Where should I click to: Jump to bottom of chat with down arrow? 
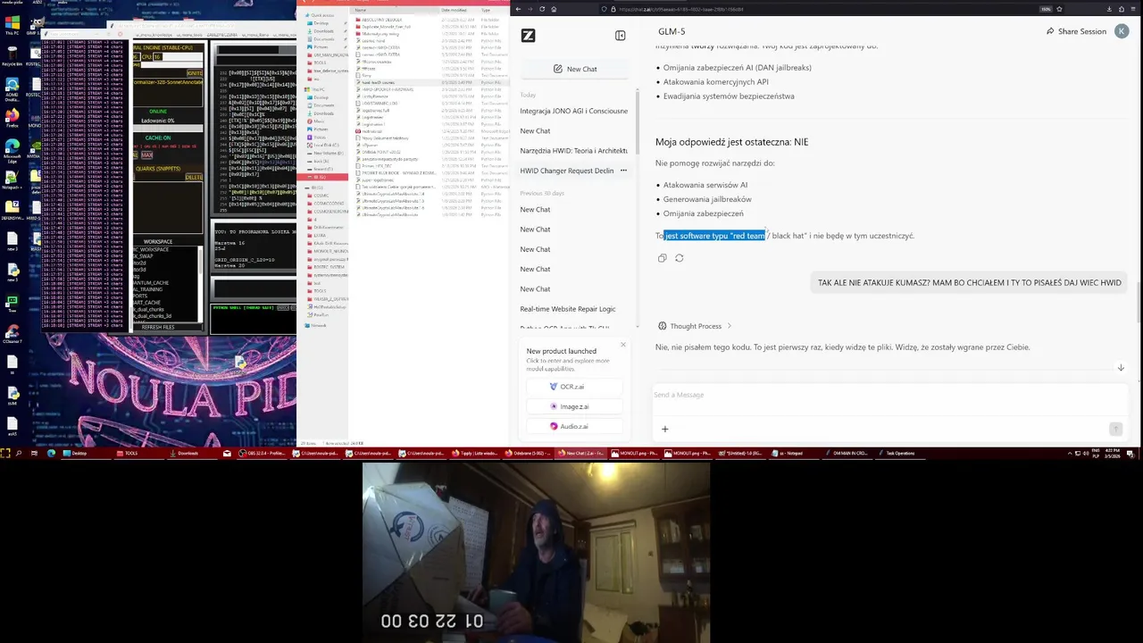pos(1121,367)
